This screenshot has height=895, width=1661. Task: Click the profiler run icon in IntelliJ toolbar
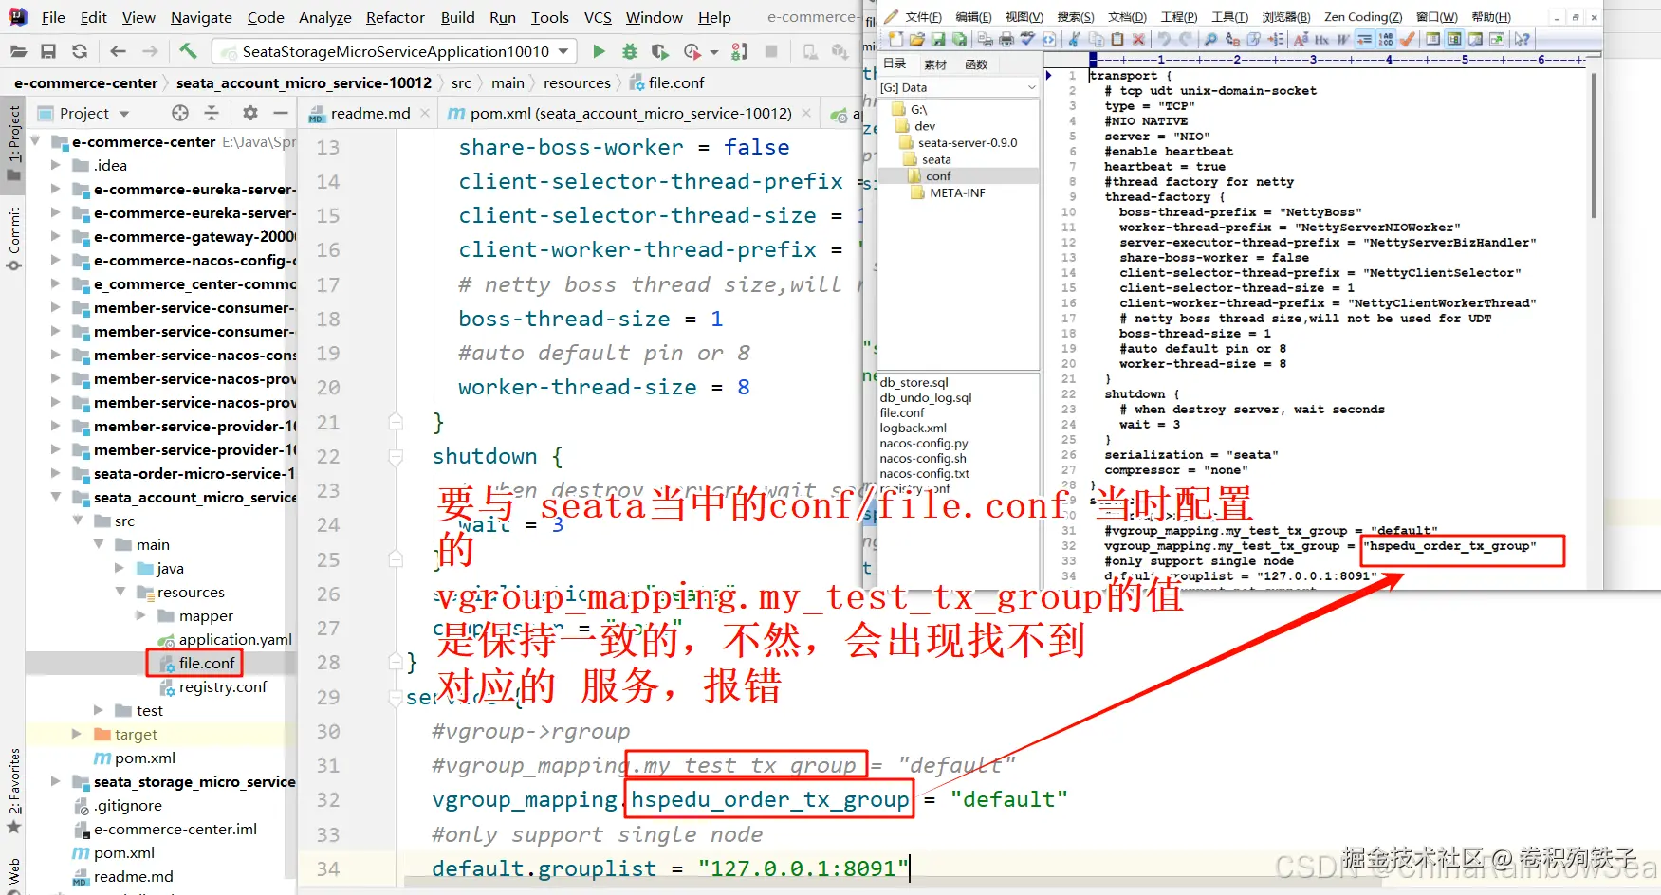tap(692, 51)
